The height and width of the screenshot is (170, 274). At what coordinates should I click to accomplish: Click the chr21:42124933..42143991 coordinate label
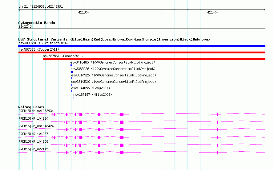pos(41,6)
